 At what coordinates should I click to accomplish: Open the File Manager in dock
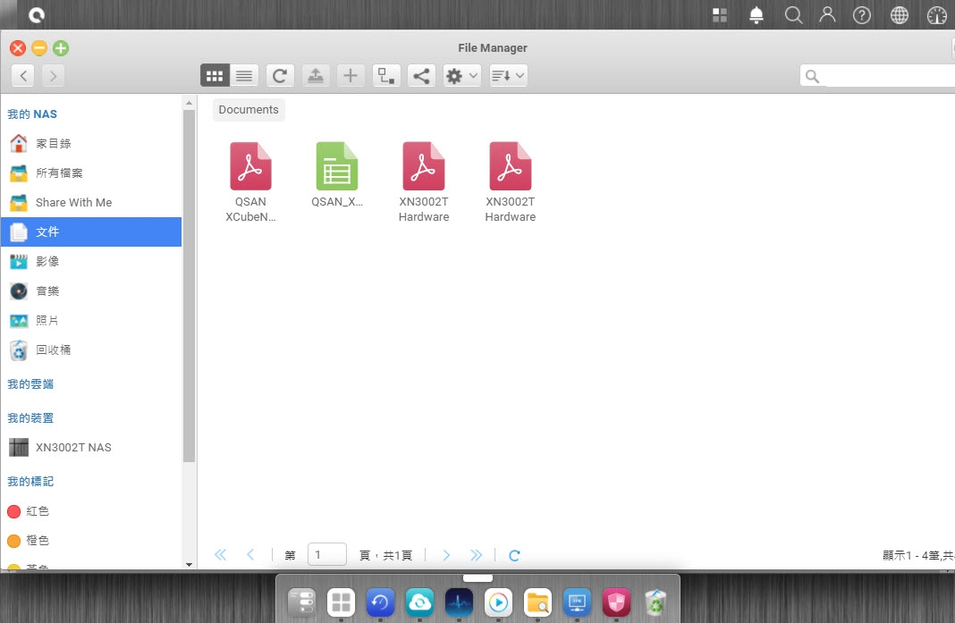point(537,603)
